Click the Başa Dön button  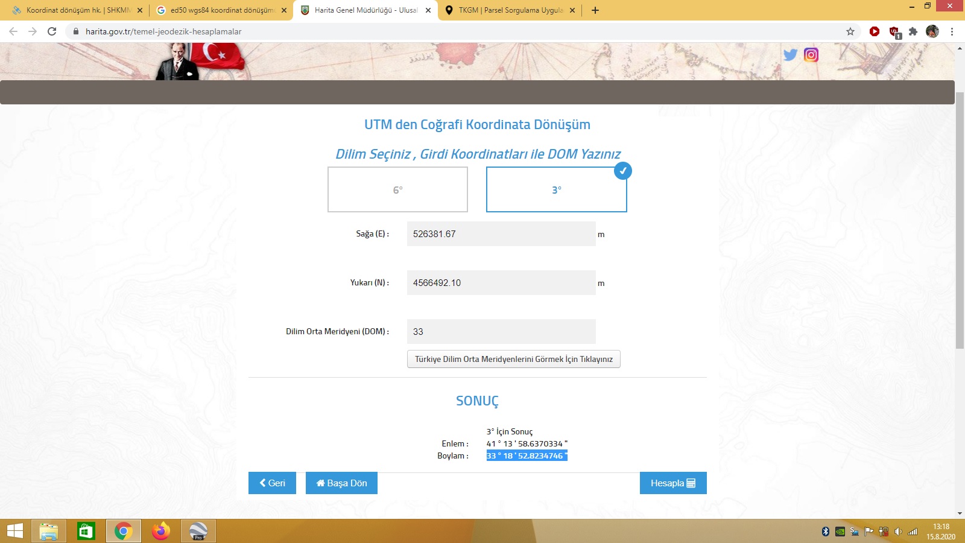pos(341,483)
